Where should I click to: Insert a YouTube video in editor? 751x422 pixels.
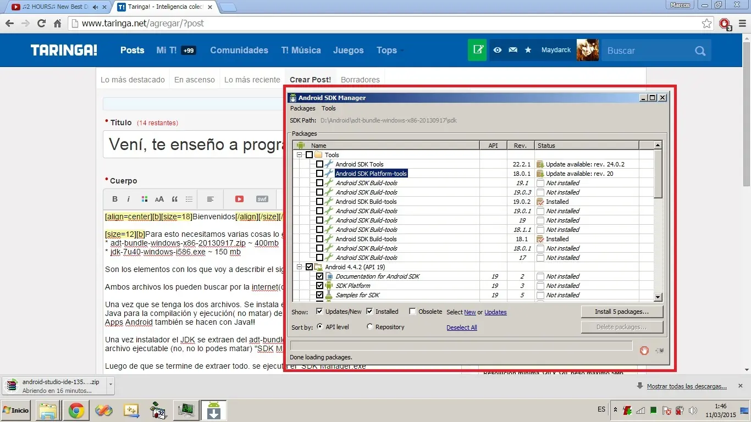click(239, 199)
